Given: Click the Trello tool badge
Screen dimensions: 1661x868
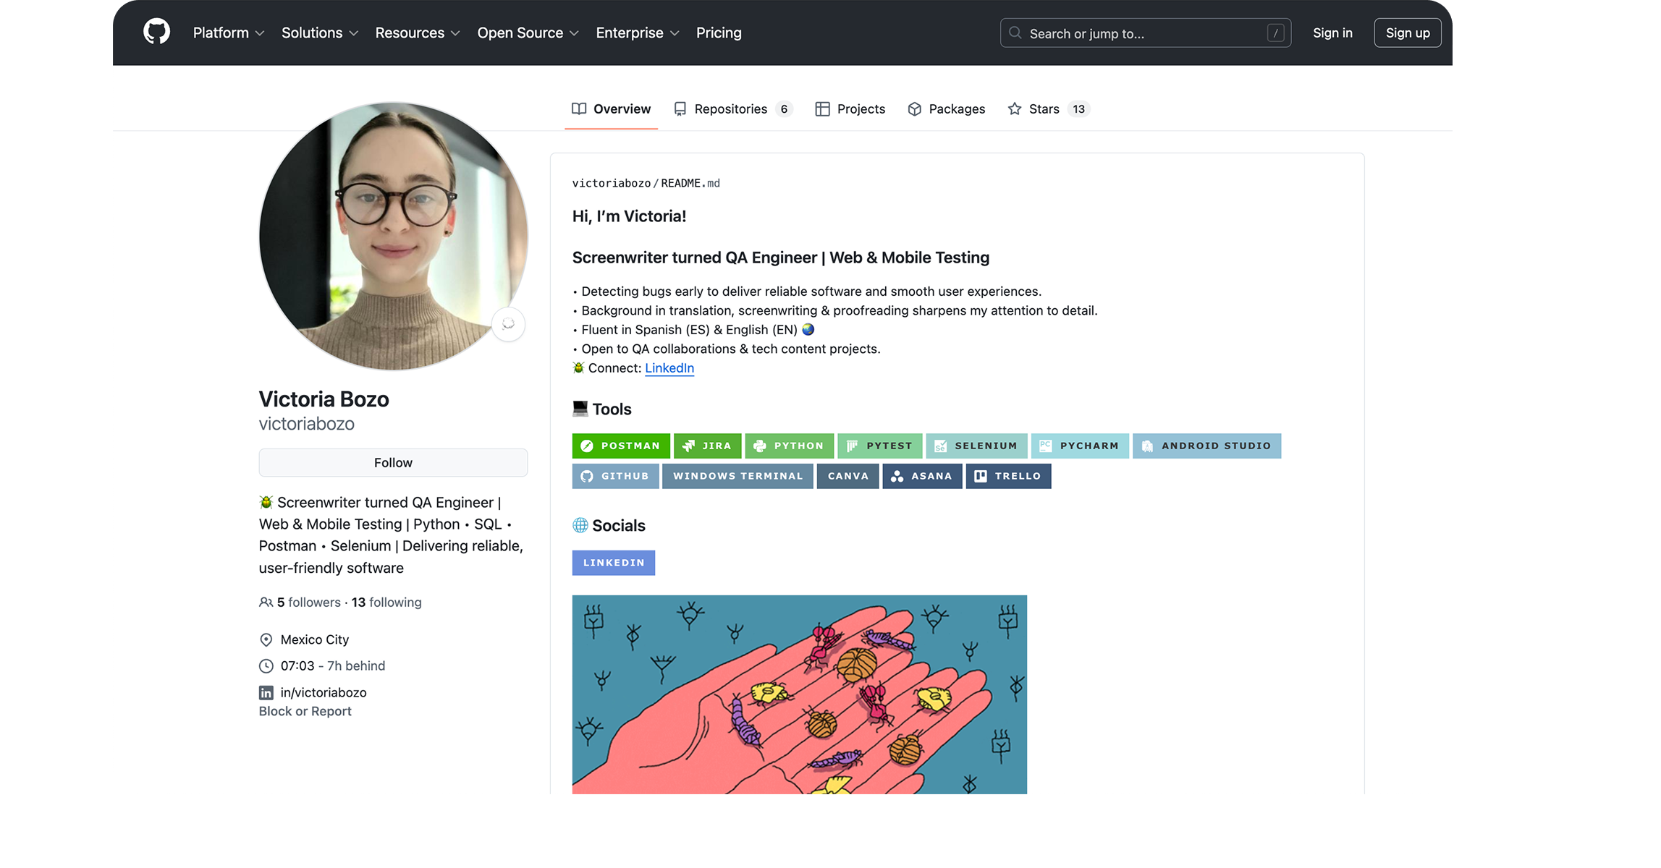Looking at the screenshot, I should click(1007, 476).
